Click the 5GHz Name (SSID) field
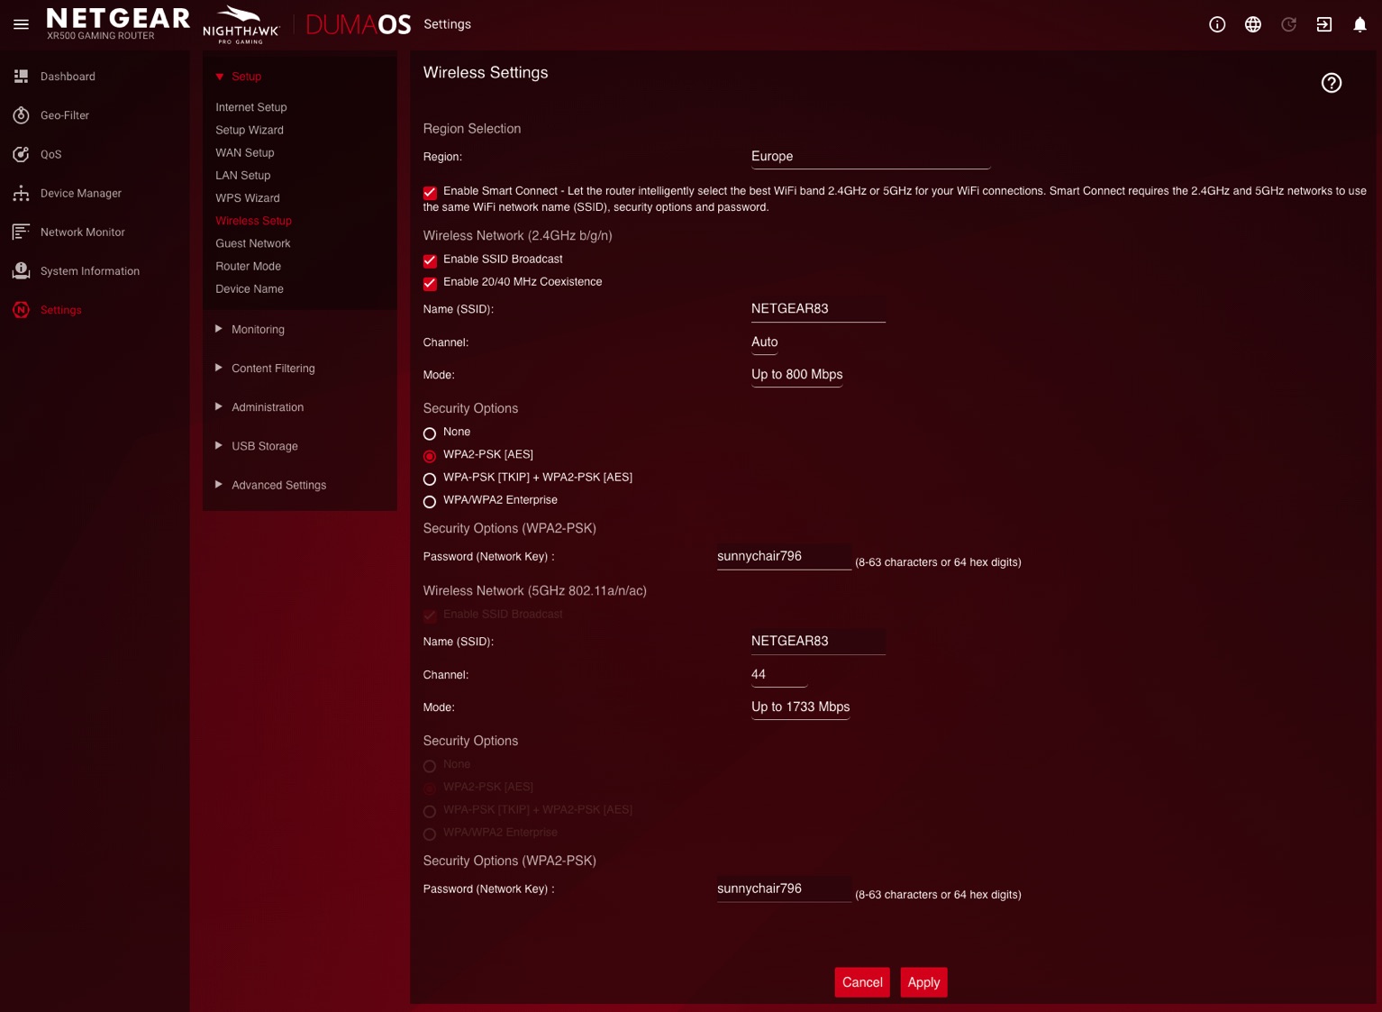 [818, 642]
